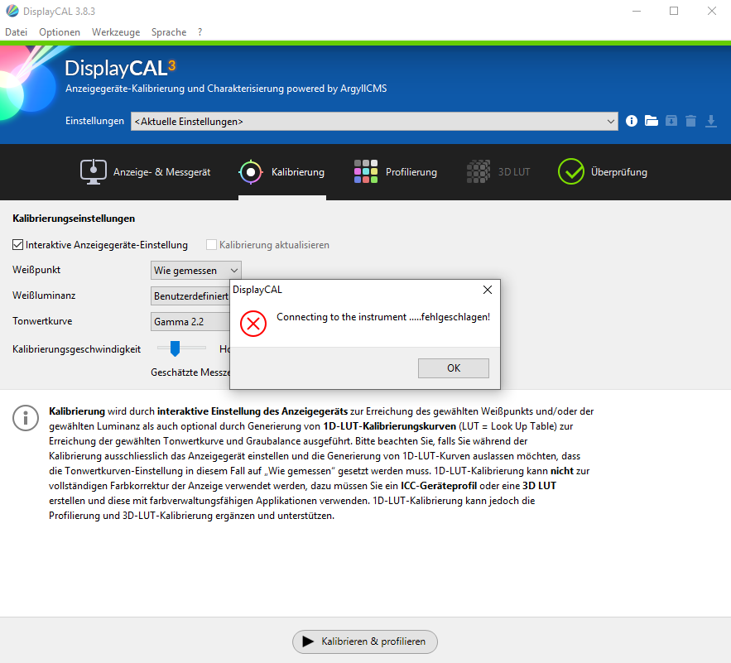Click the Kalibrierung color ring icon

(x=251, y=172)
